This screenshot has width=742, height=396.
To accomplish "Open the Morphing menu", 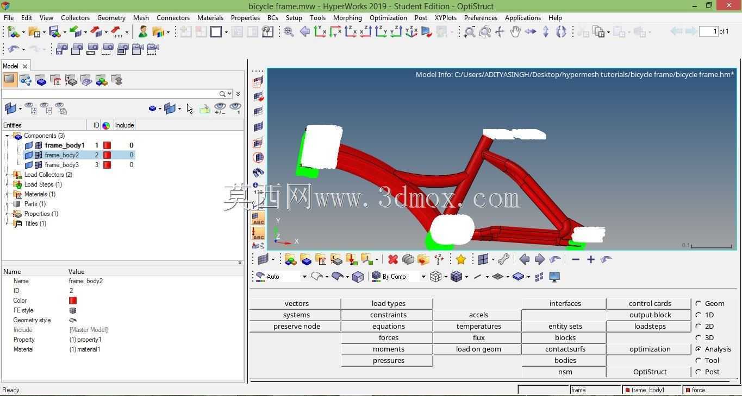I will point(347,17).
